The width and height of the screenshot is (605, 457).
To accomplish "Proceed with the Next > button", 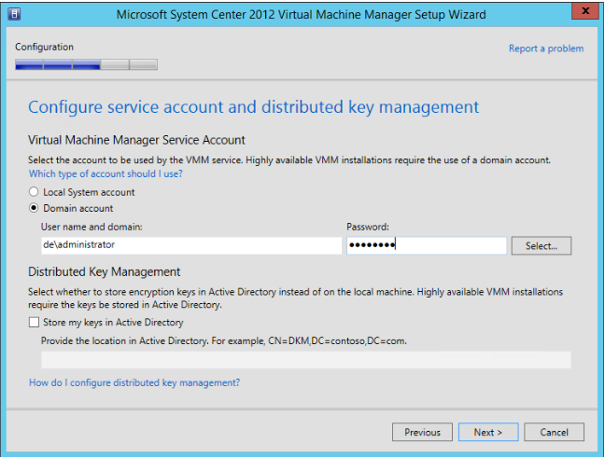I will point(488,432).
